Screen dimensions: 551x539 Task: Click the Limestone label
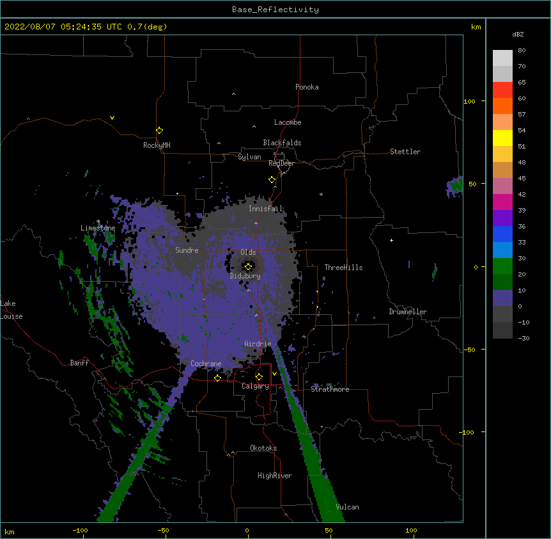[x=98, y=228]
